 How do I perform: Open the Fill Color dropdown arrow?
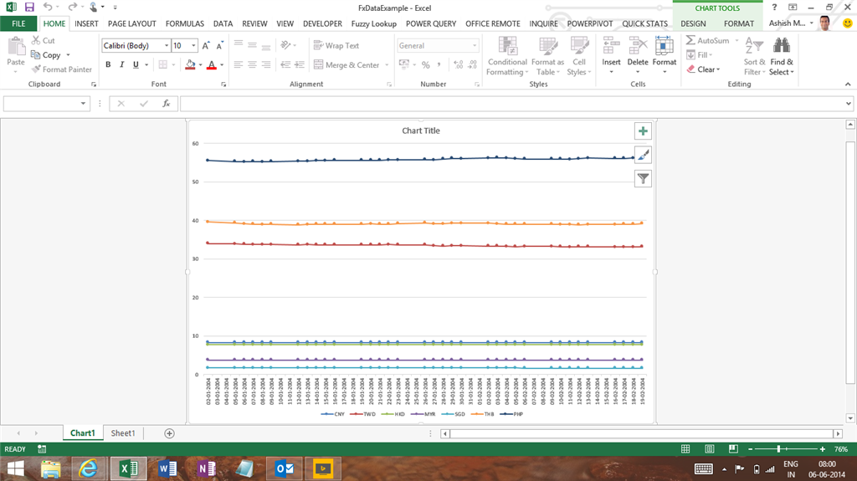(201, 64)
